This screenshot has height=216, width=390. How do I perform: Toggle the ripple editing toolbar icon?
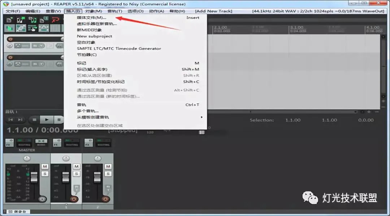point(32,28)
